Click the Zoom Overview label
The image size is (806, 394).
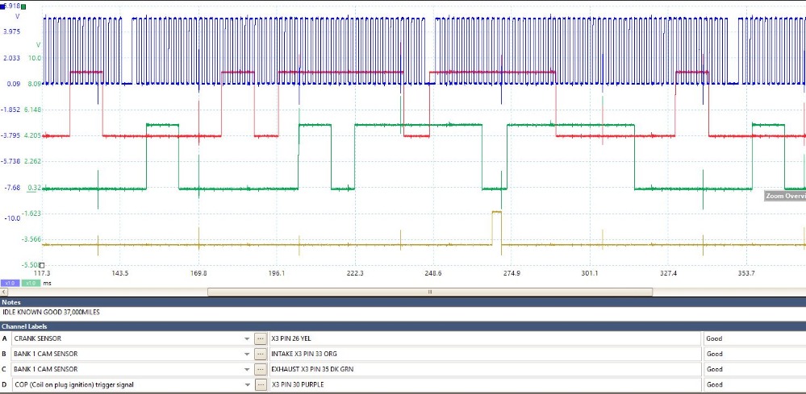coord(785,196)
